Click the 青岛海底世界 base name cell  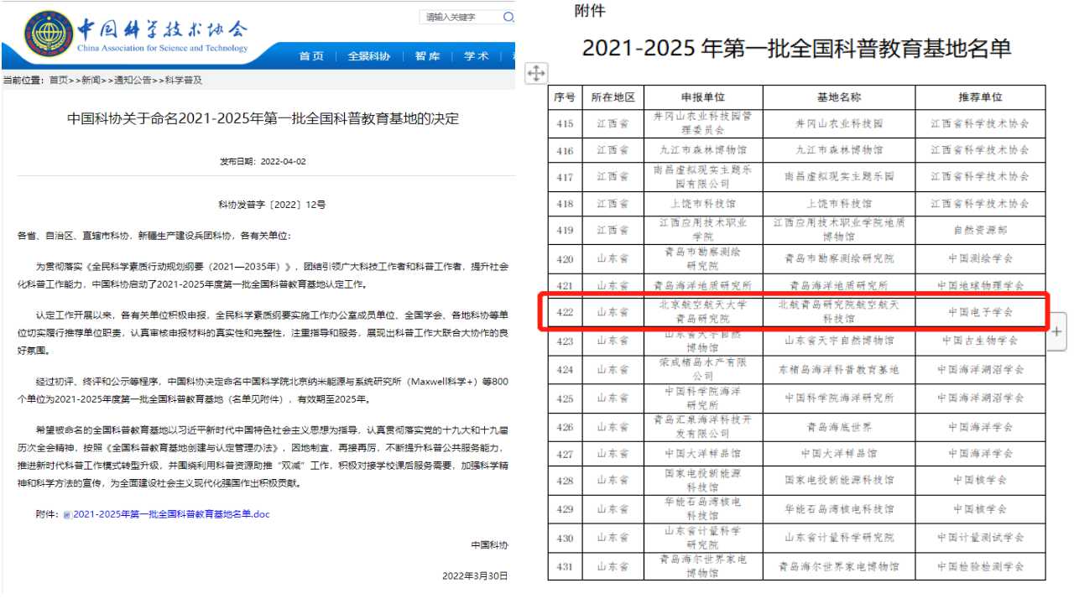tap(838, 426)
